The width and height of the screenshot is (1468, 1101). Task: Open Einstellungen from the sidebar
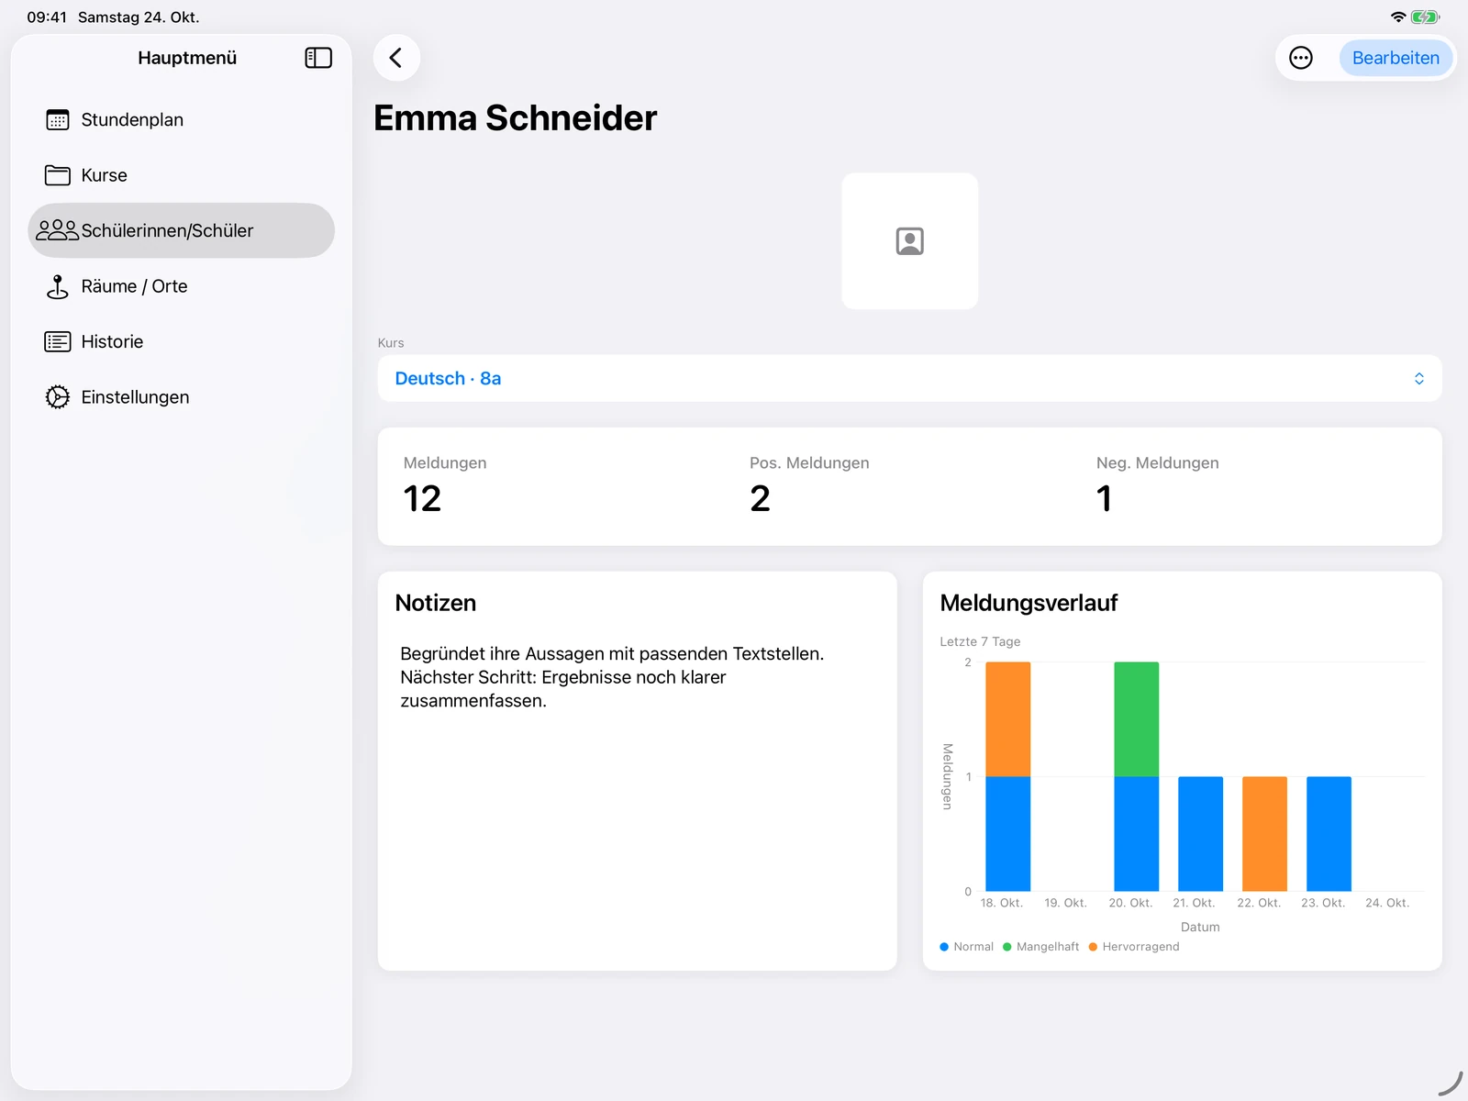pos(182,397)
